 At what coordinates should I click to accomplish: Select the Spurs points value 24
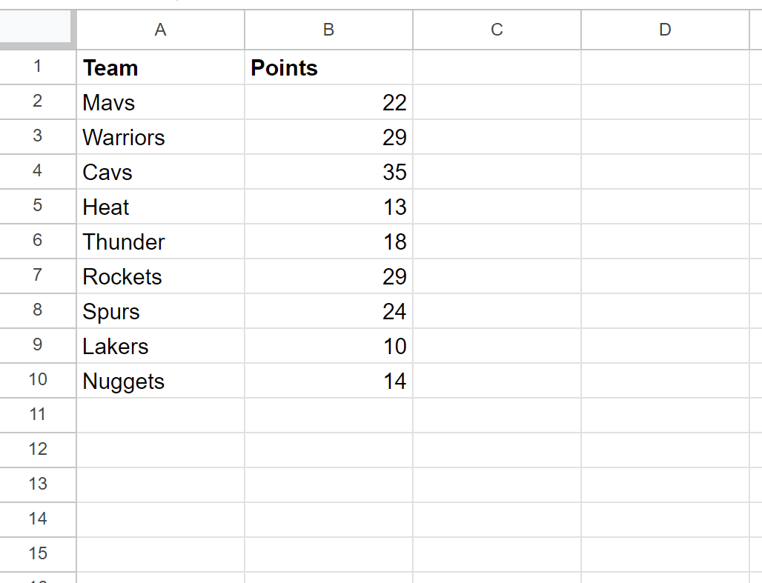pyautogui.click(x=328, y=311)
